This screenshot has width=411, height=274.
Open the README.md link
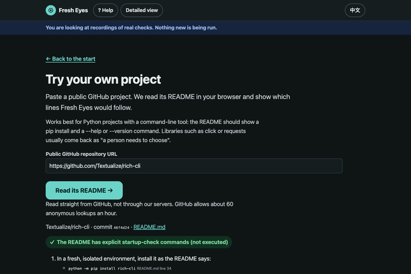pos(149,227)
